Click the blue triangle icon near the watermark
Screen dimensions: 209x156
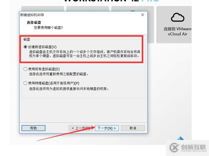(180, 138)
